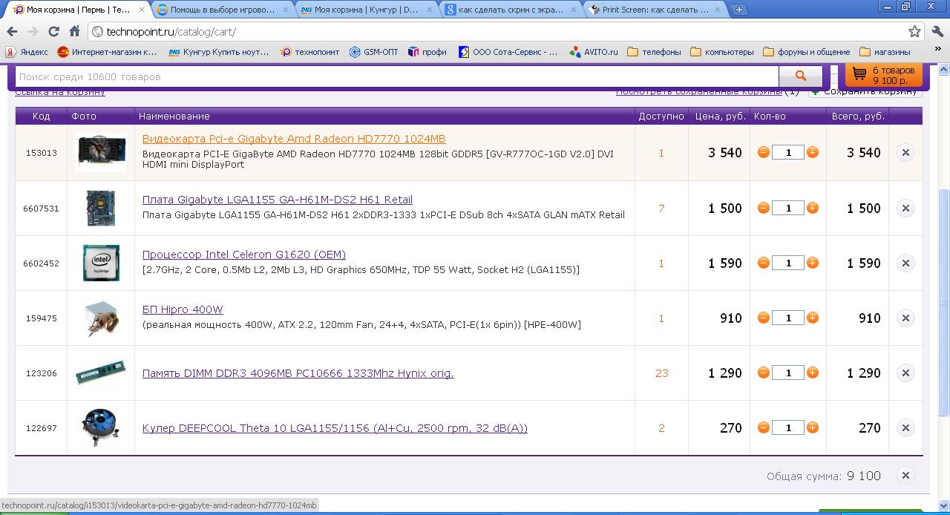Click the page vertical scrollbar thumb
This screenshot has width=950, height=515.
pyautogui.click(x=943, y=303)
